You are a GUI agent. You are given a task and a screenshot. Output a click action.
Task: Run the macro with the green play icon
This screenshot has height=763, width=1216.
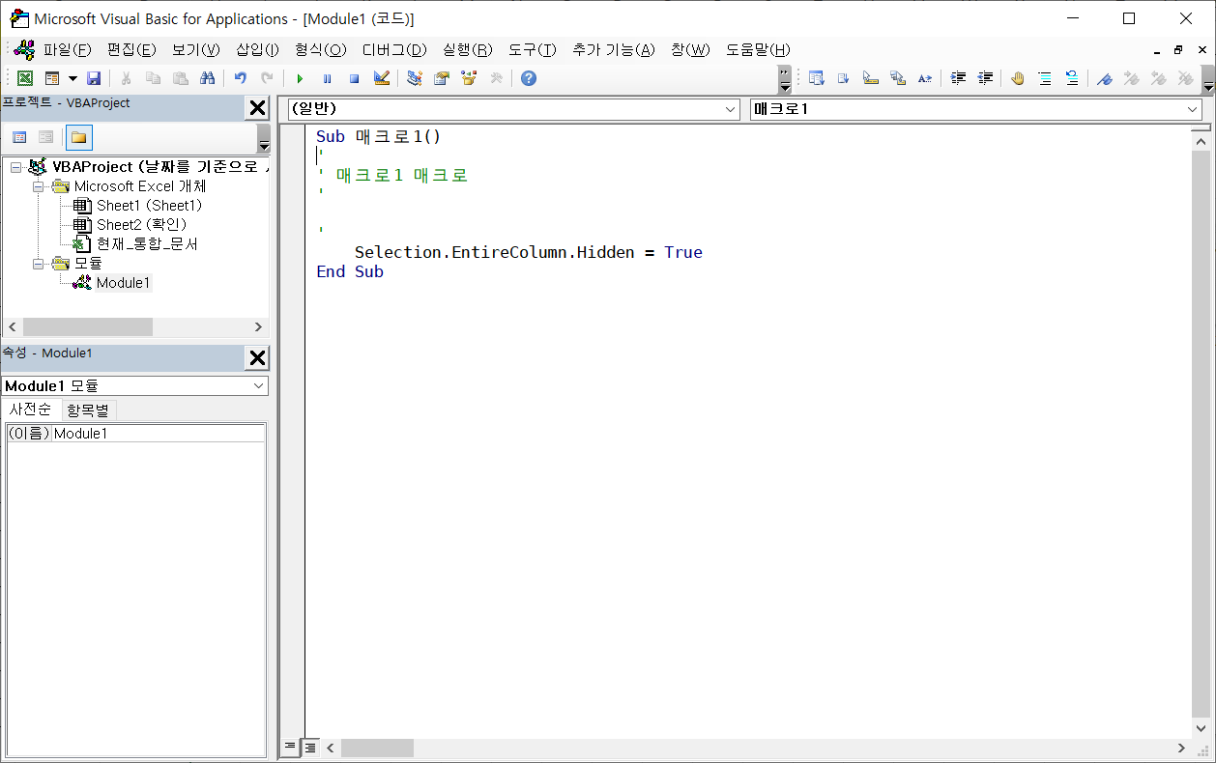coord(300,78)
